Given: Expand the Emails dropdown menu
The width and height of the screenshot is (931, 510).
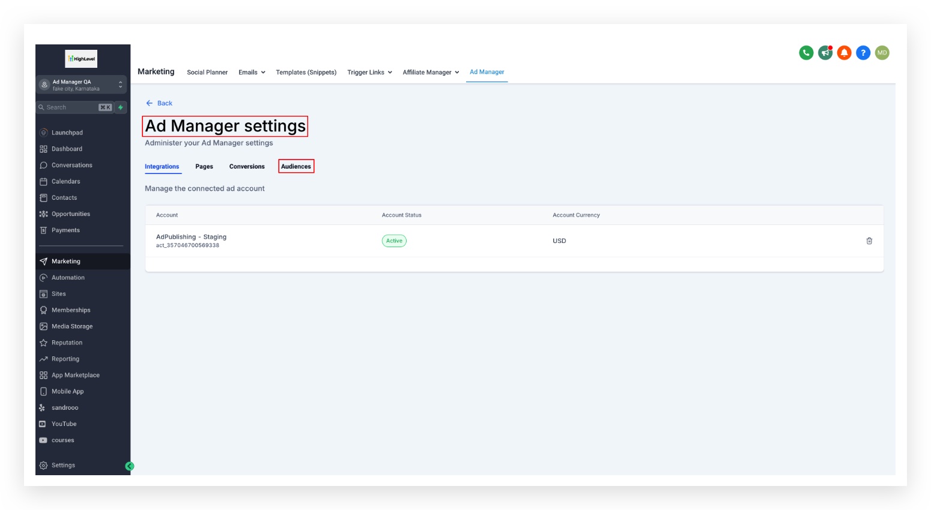Looking at the screenshot, I should 252,72.
